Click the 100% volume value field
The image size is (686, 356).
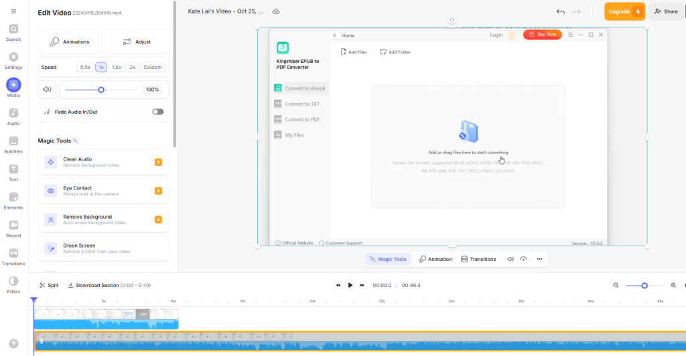[x=152, y=90]
